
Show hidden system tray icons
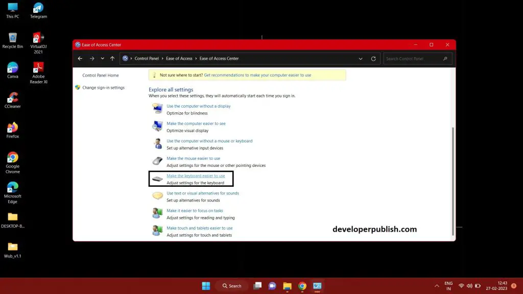(x=437, y=286)
